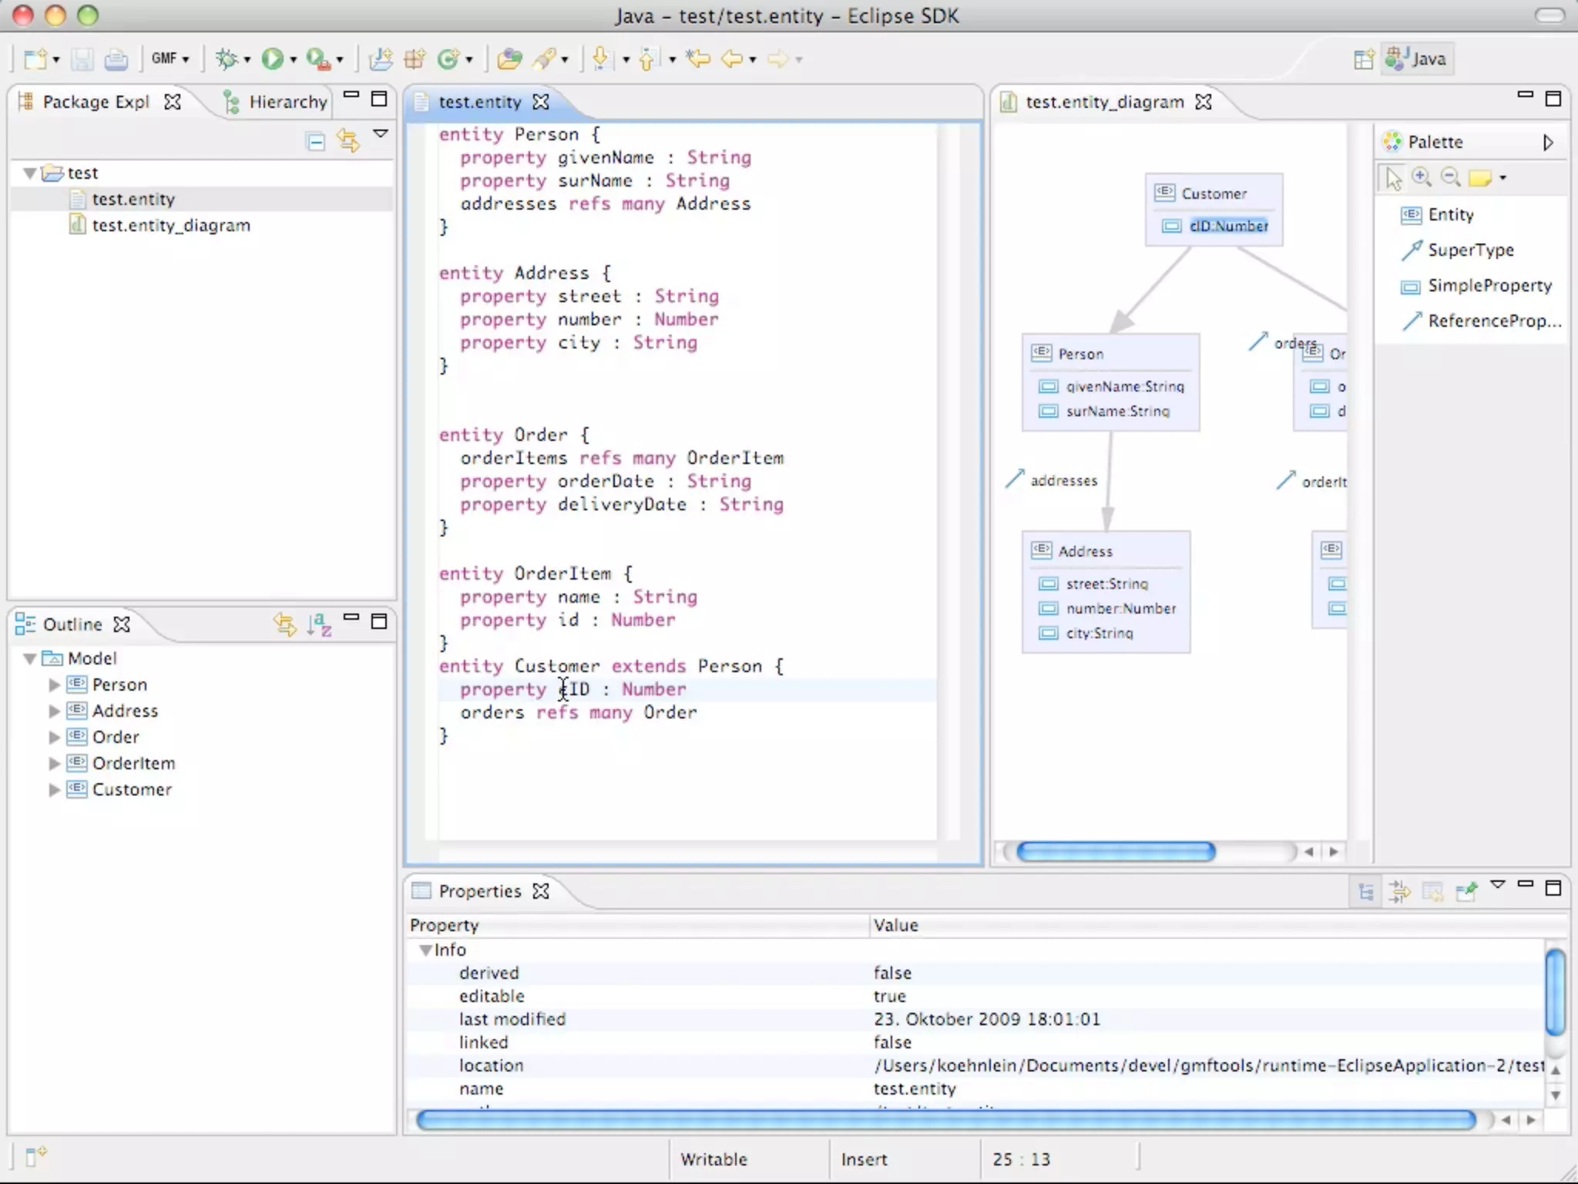
Task: Choose the Entity tool in Palette
Action: tap(1449, 214)
